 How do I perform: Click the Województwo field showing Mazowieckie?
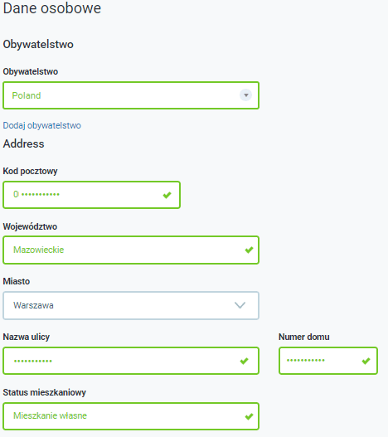[131, 250]
